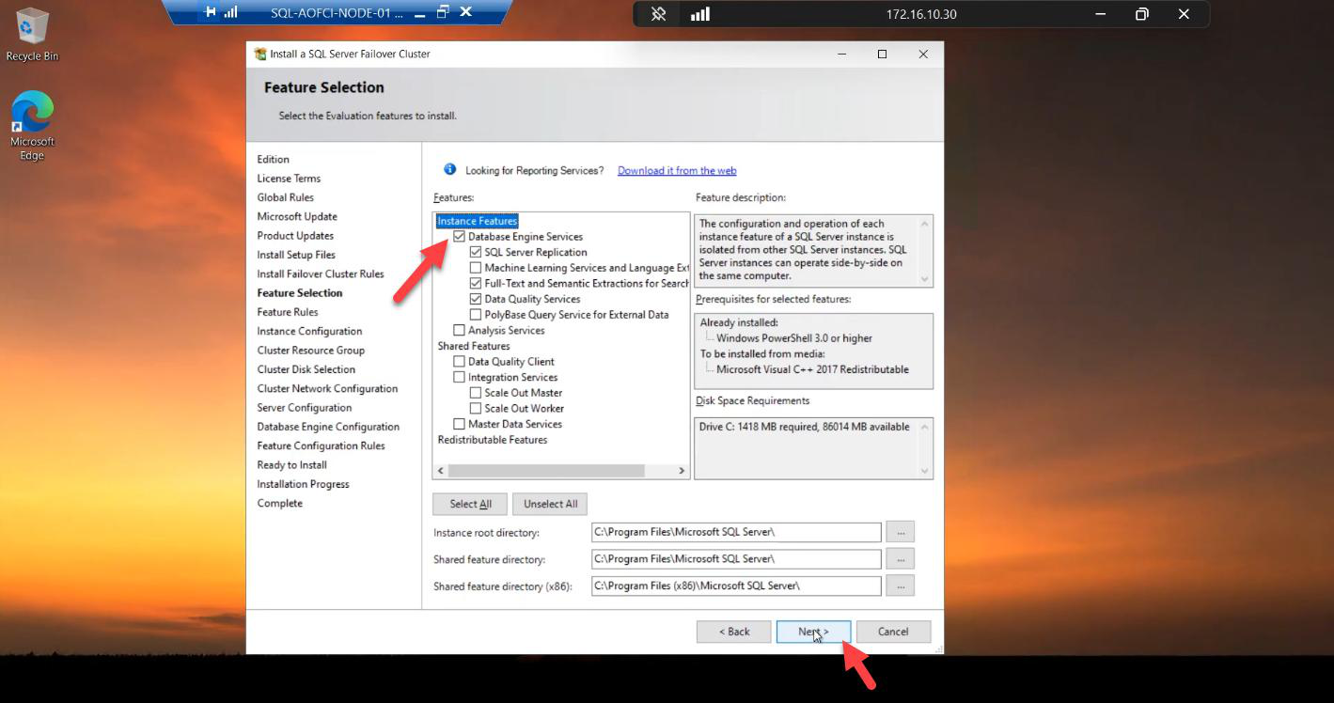Click the blue info icon near Reporting Services
This screenshot has height=703, width=1334.
point(449,169)
